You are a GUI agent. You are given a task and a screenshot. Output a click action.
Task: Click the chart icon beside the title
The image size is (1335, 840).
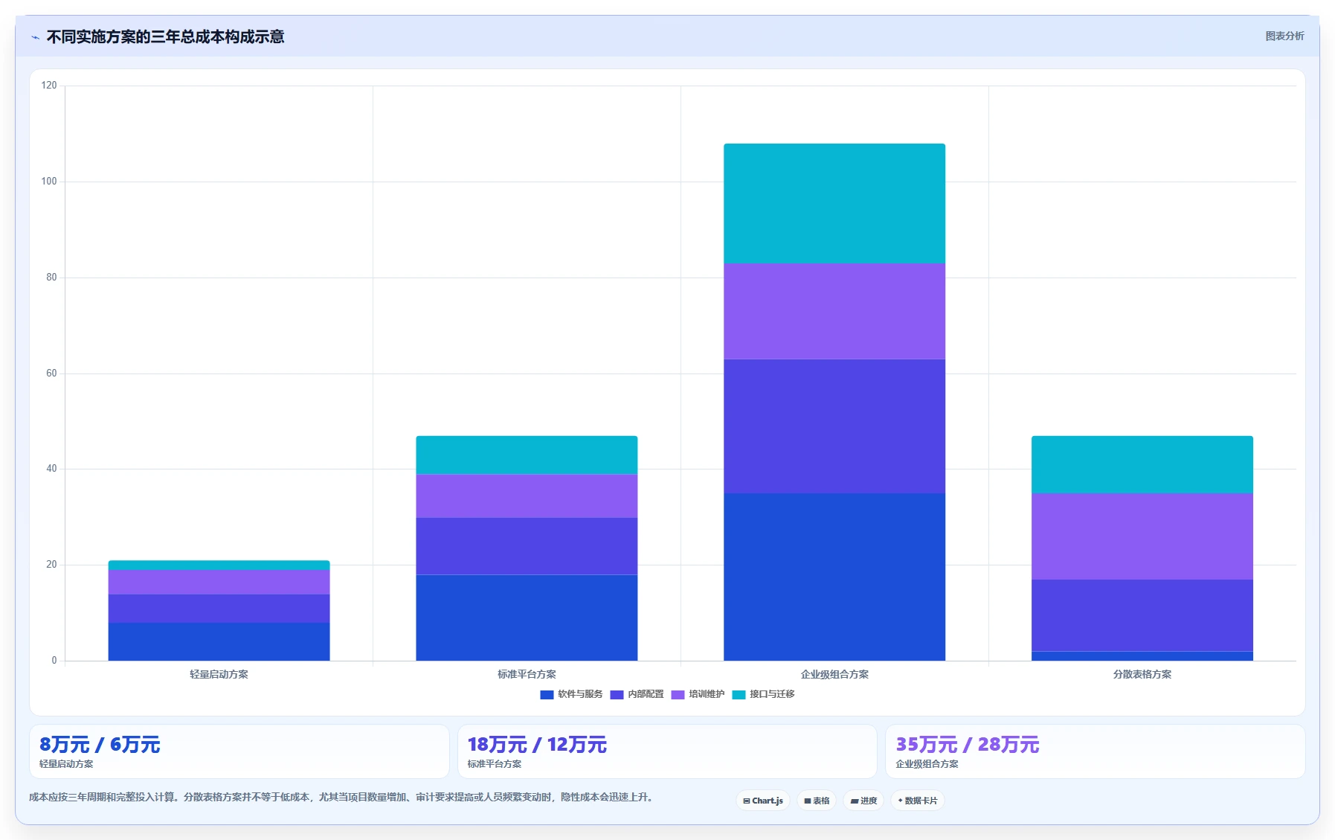pyautogui.click(x=35, y=37)
